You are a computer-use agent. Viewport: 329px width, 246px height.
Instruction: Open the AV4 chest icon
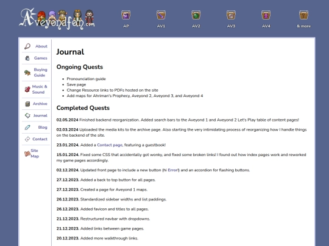click(x=266, y=15)
